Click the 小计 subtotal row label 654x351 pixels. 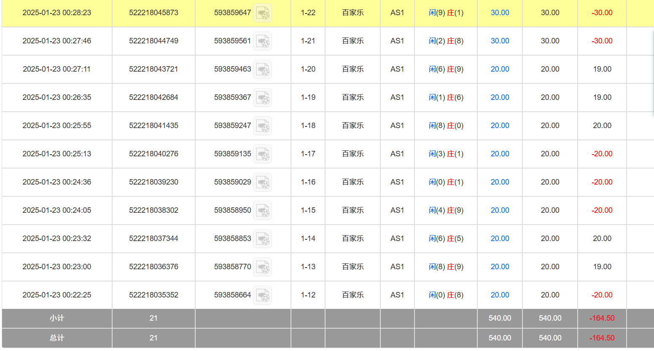point(57,318)
